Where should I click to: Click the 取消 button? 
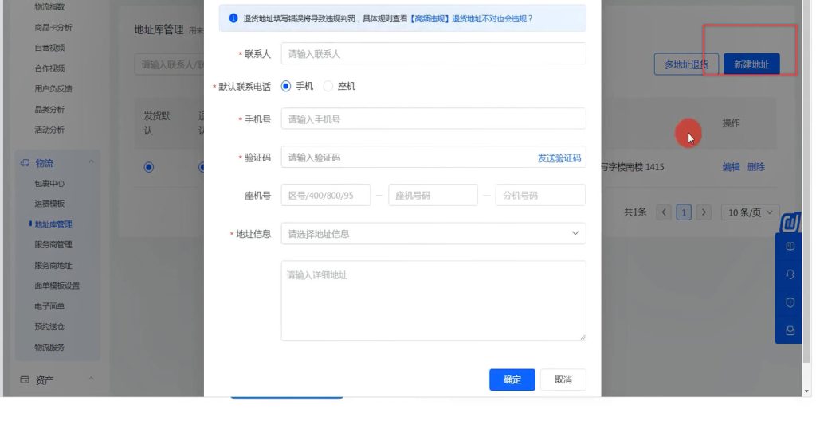point(563,380)
